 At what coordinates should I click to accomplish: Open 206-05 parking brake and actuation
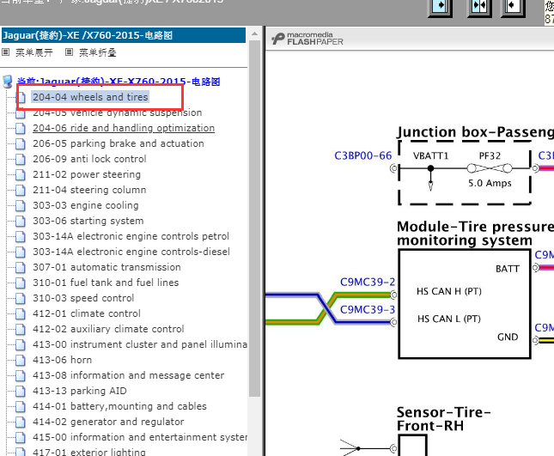click(119, 143)
